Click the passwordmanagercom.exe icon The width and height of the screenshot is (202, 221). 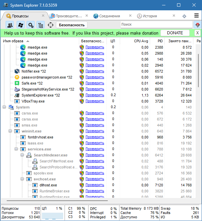click(17, 77)
